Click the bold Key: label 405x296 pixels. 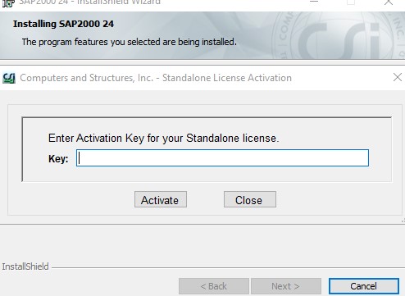coord(58,158)
